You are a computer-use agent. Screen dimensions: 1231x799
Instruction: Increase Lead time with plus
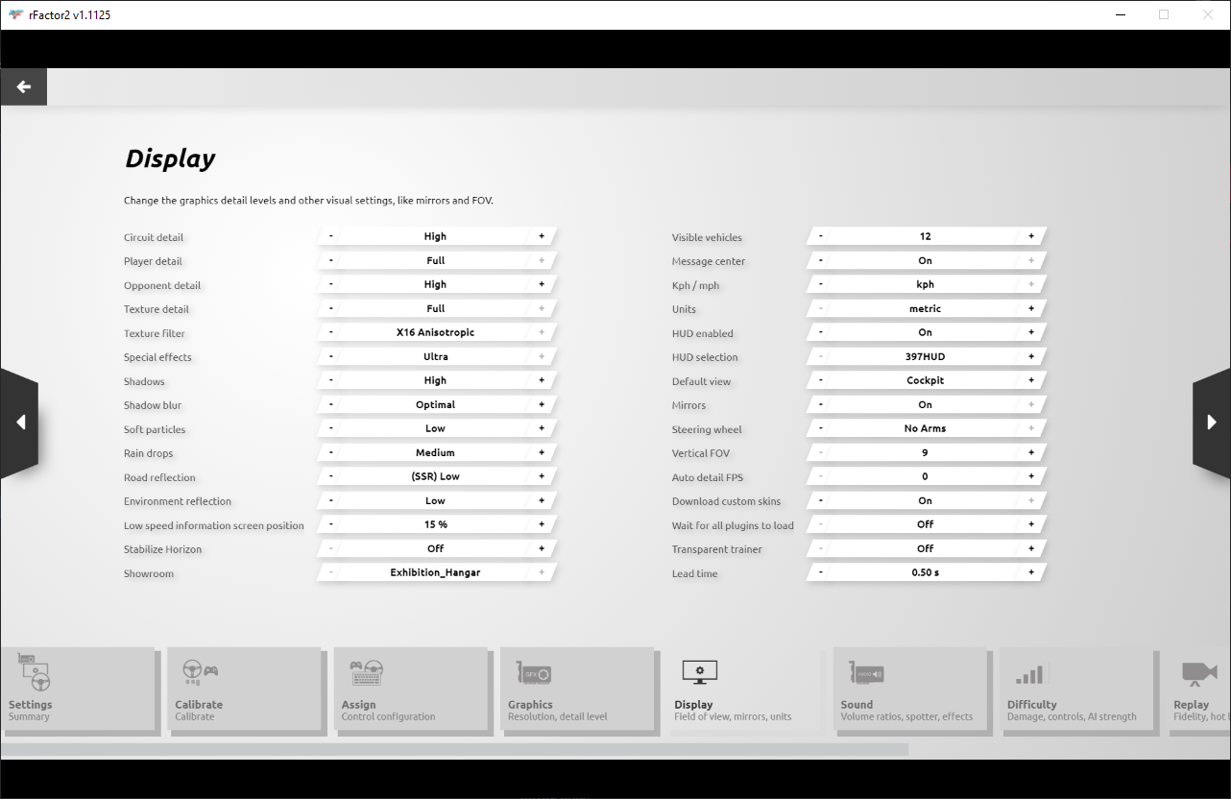1031,572
